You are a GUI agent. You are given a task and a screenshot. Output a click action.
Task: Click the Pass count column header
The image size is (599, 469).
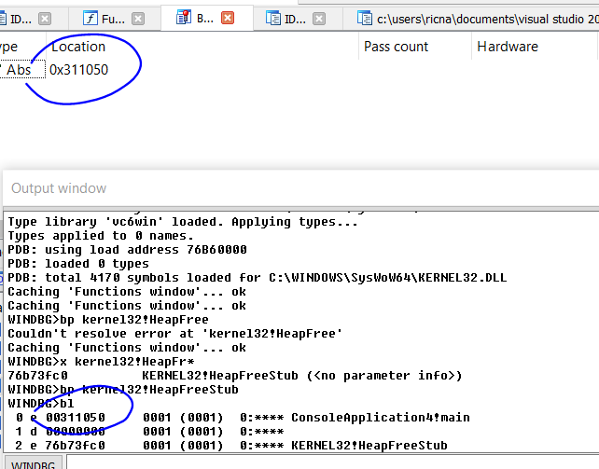(396, 47)
